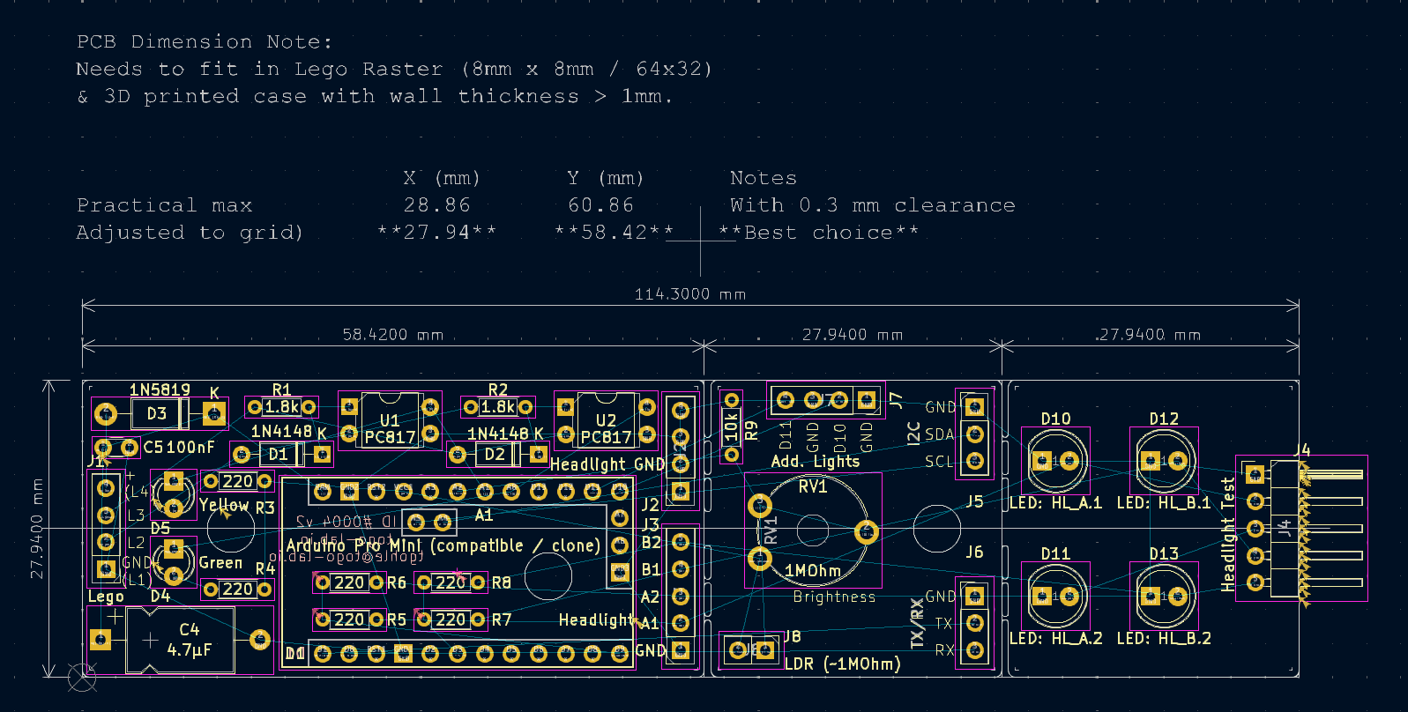The height and width of the screenshot is (712, 1408).
Task: Select the D13 LED footprint
Action: coord(1164,597)
